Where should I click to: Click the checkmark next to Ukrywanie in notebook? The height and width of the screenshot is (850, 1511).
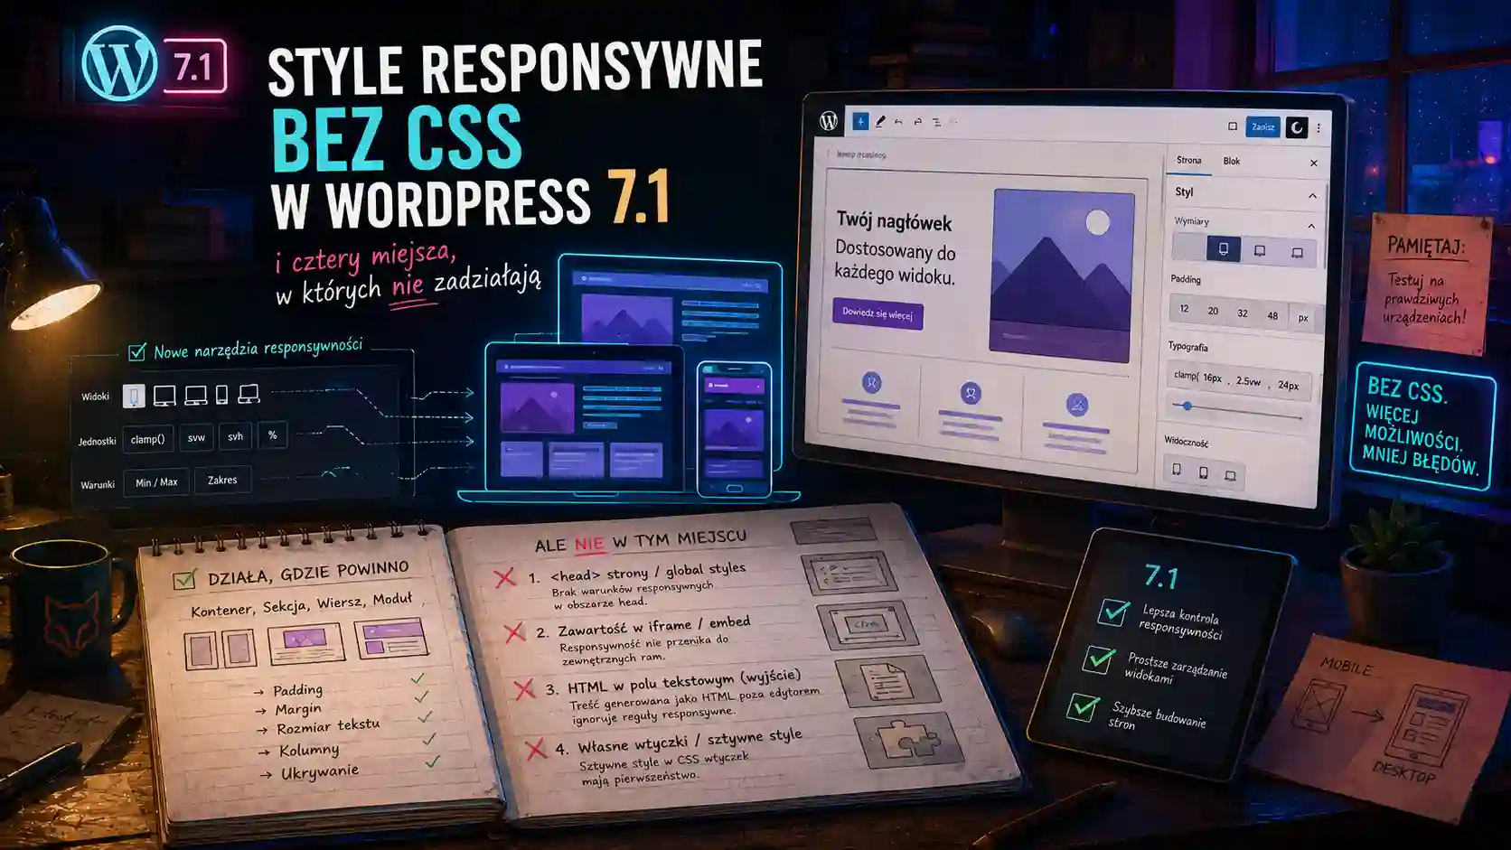click(x=432, y=761)
